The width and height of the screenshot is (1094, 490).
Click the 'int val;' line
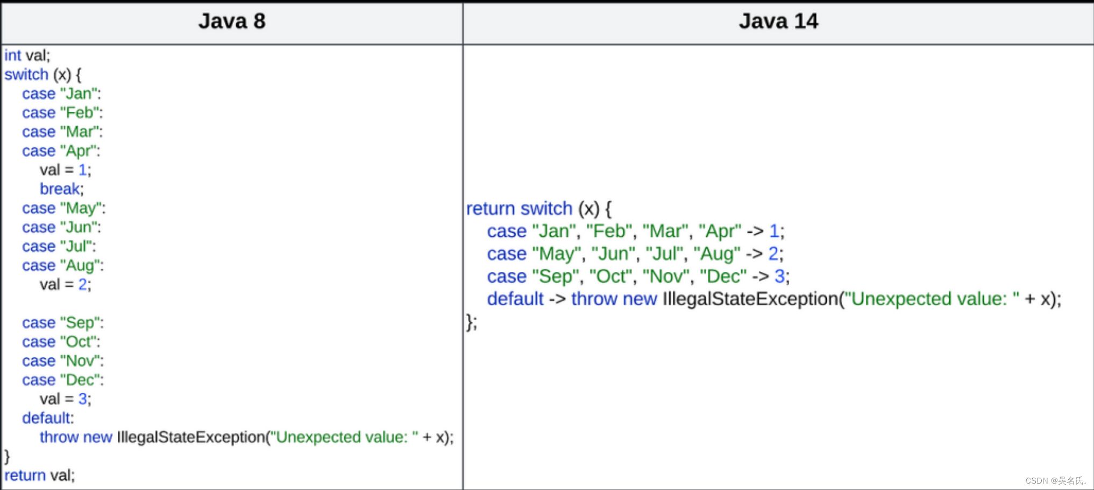27,55
